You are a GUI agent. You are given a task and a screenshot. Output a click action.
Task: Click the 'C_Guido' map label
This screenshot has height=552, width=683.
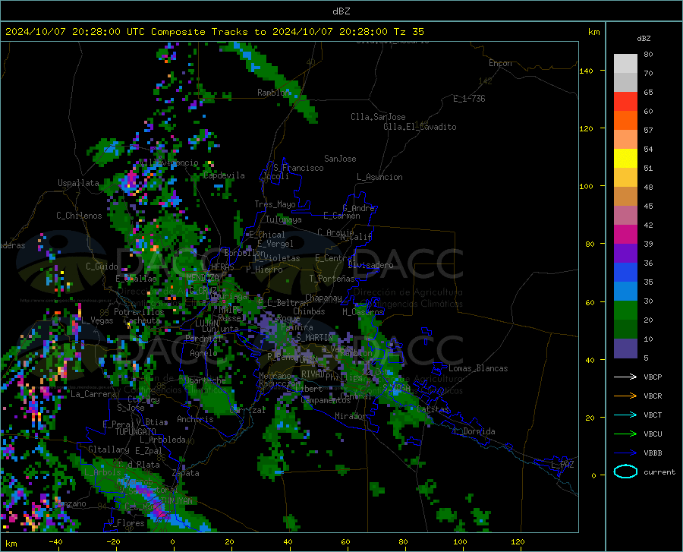(102, 267)
